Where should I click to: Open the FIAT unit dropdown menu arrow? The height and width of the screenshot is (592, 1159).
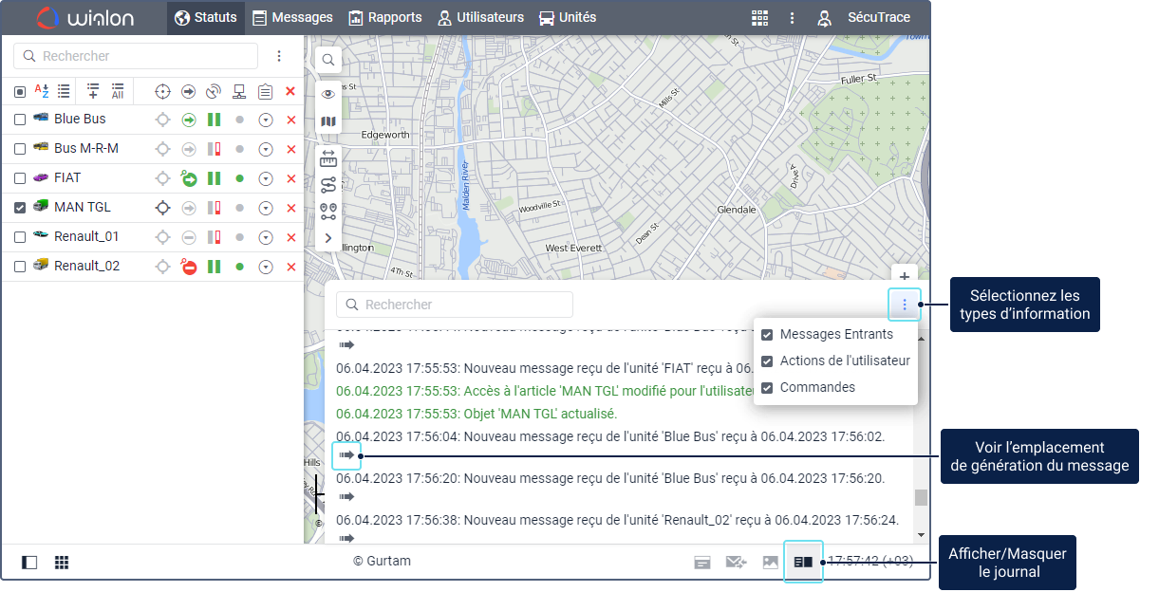tap(266, 178)
